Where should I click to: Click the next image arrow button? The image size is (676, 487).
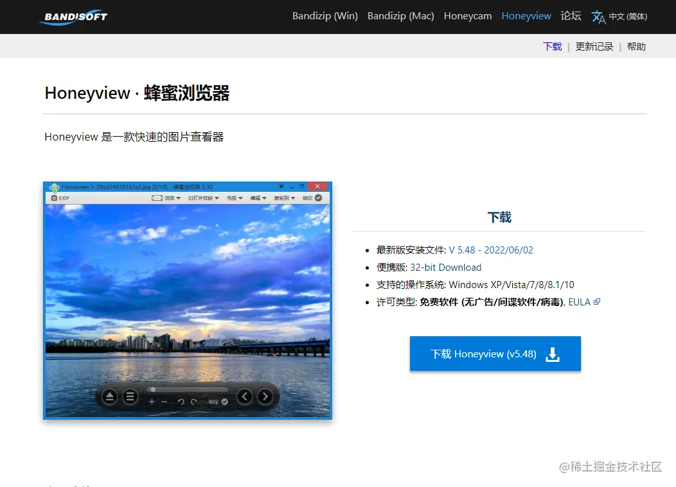[x=265, y=396]
